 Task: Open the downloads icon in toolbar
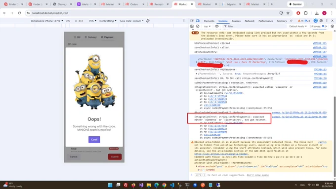317,13
